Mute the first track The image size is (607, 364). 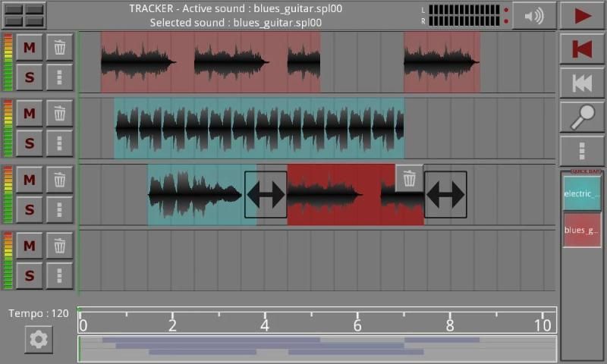[x=30, y=48]
